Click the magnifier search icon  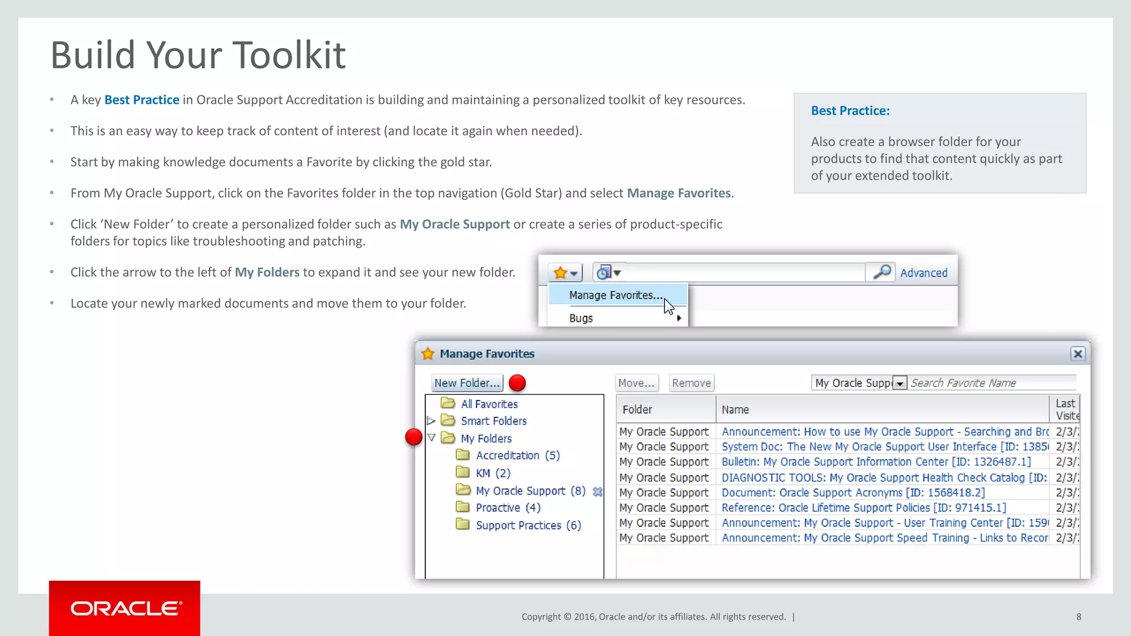click(882, 272)
